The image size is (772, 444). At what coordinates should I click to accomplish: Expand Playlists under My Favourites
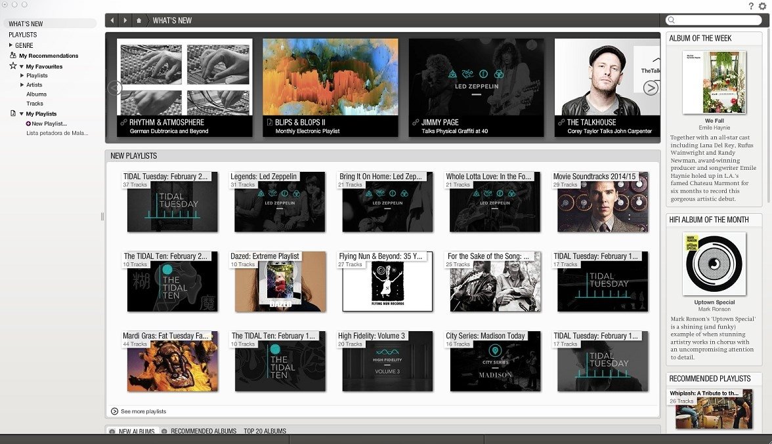22,75
